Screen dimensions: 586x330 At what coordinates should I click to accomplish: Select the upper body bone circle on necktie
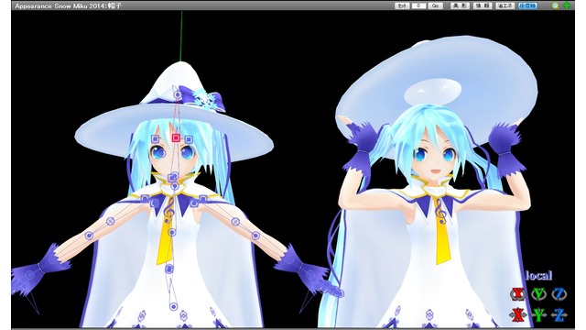pyautogui.click(x=171, y=233)
